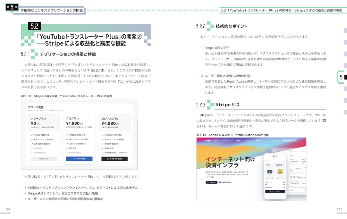Click the checkmark beside 長時間動画対応 (2時間まで) in ビジネスプラン

coord(102,153)
